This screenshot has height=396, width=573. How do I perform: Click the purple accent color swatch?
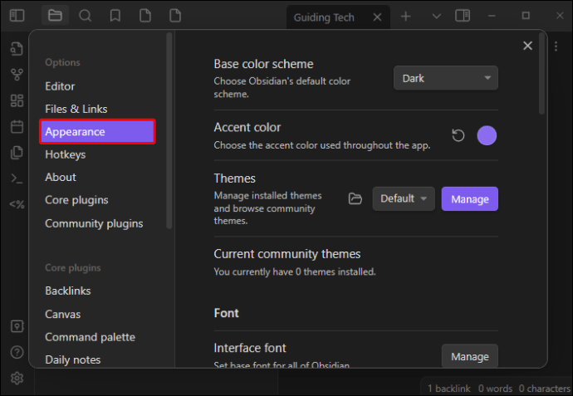(487, 135)
